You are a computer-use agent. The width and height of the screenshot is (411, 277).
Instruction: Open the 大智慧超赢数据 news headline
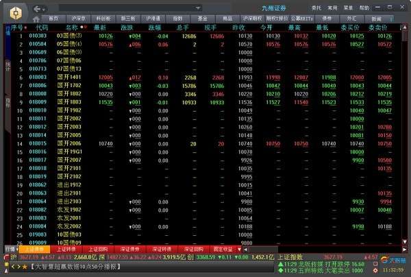click(x=75, y=267)
